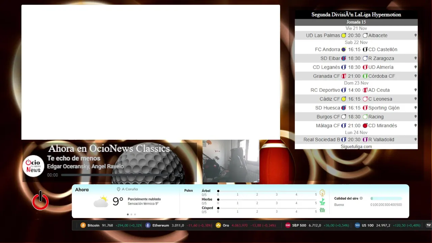The image size is (432, 243).
Task: Click the S&P 500 red badge icon
Action: [288, 225]
